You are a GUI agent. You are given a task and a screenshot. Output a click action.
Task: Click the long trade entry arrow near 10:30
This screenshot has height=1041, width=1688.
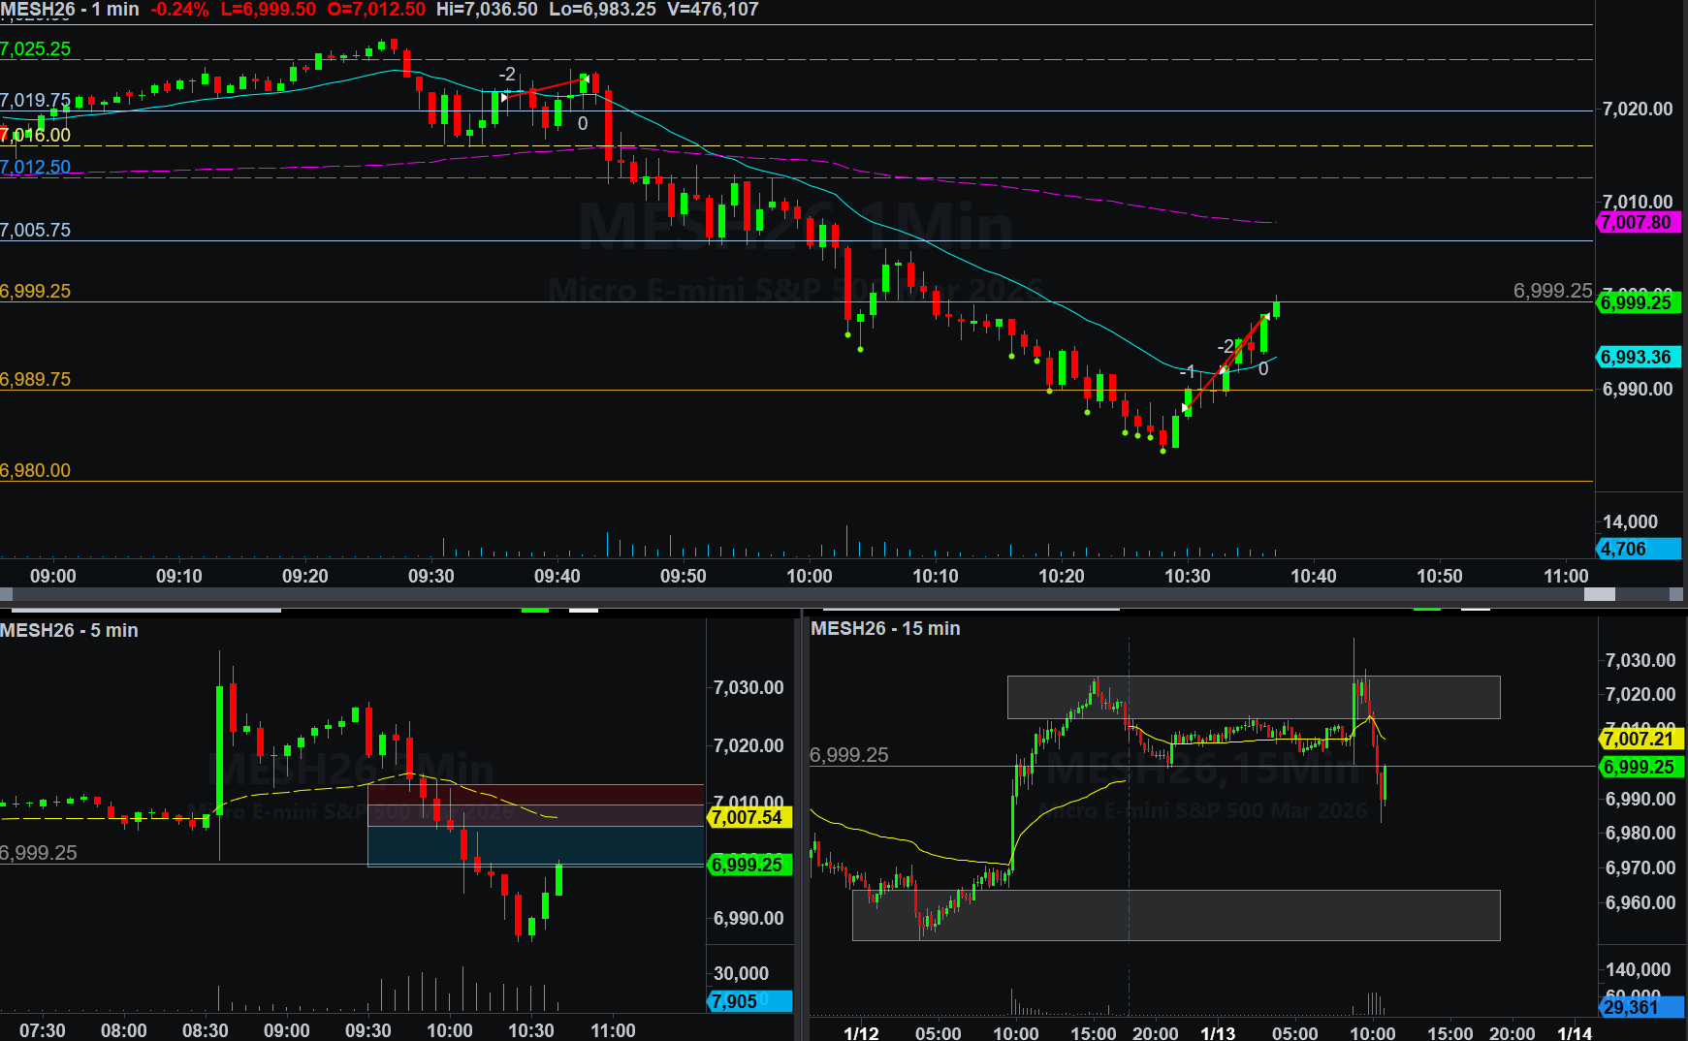pos(1186,409)
